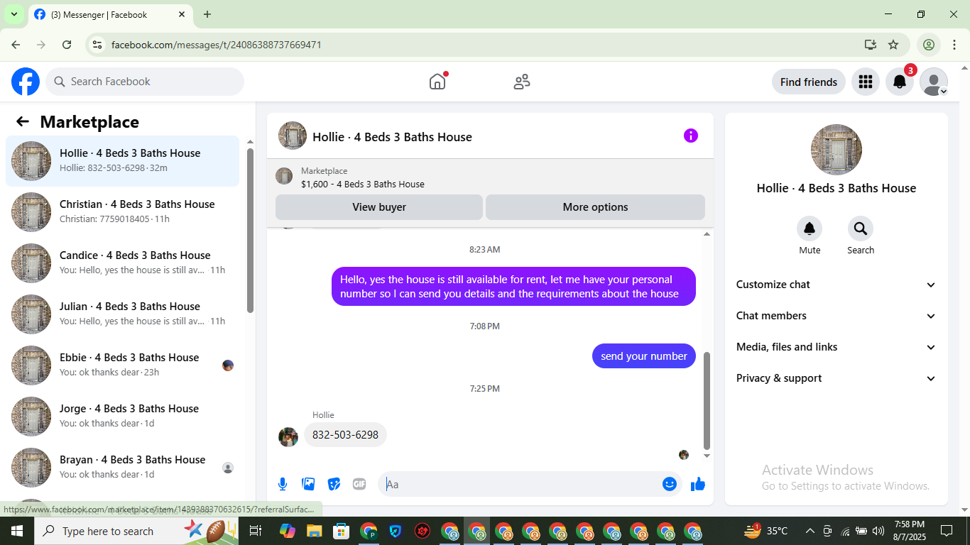Image resolution: width=970 pixels, height=545 pixels.
Task: Open the Facebook menu grid icon
Action: [865, 82]
